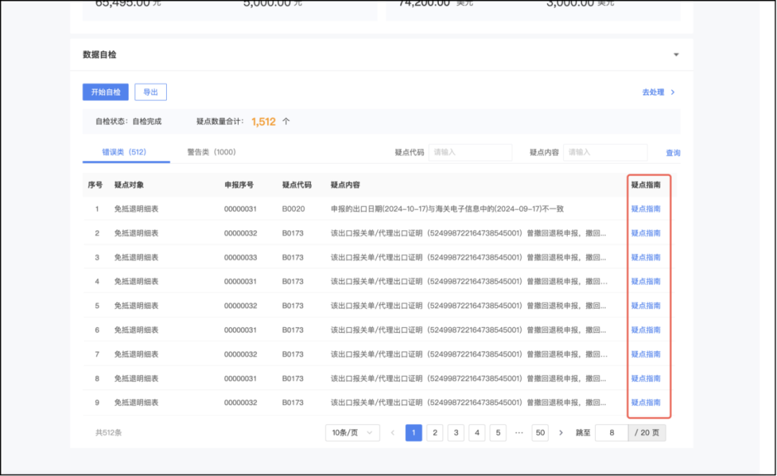Screen dimensions: 777x476
Task: Select page 5 in pagination
Action: point(498,433)
